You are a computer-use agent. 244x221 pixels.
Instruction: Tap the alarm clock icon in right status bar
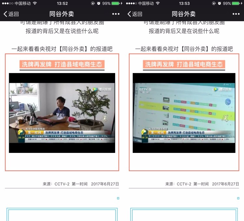coord(219,3)
